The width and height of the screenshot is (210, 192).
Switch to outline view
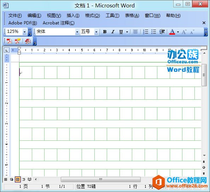(24, 179)
